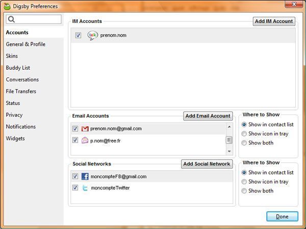Click the Gmail icon for prenom.nom@gmail.com
Viewport: 306px width, 229px height.
pos(85,129)
